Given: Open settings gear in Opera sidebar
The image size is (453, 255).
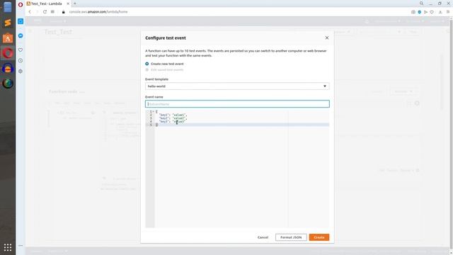Looking at the screenshot, I should point(21,71).
